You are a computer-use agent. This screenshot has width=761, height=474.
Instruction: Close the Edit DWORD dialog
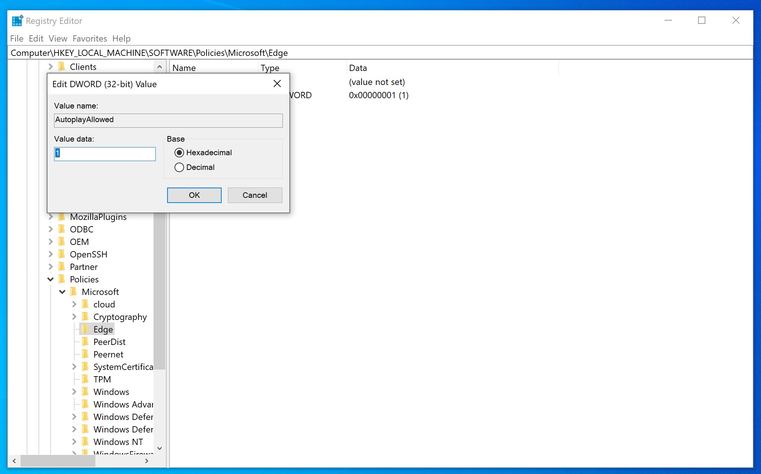(x=277, y=84)
